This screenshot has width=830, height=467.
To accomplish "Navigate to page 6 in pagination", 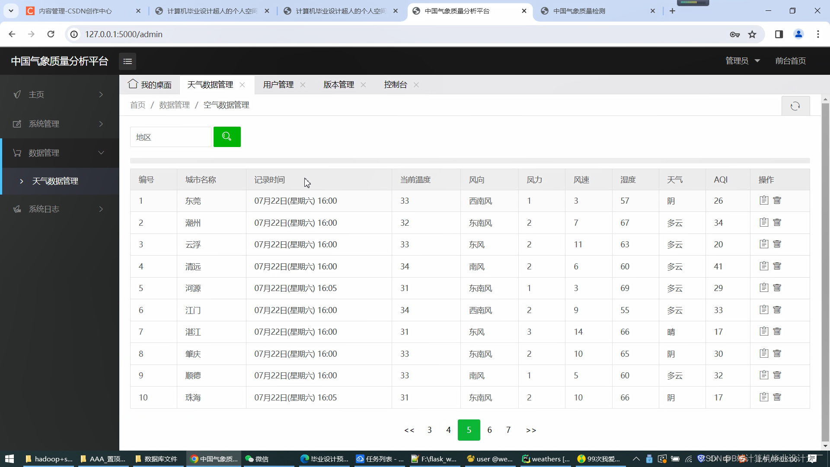I will click(489, 429).
